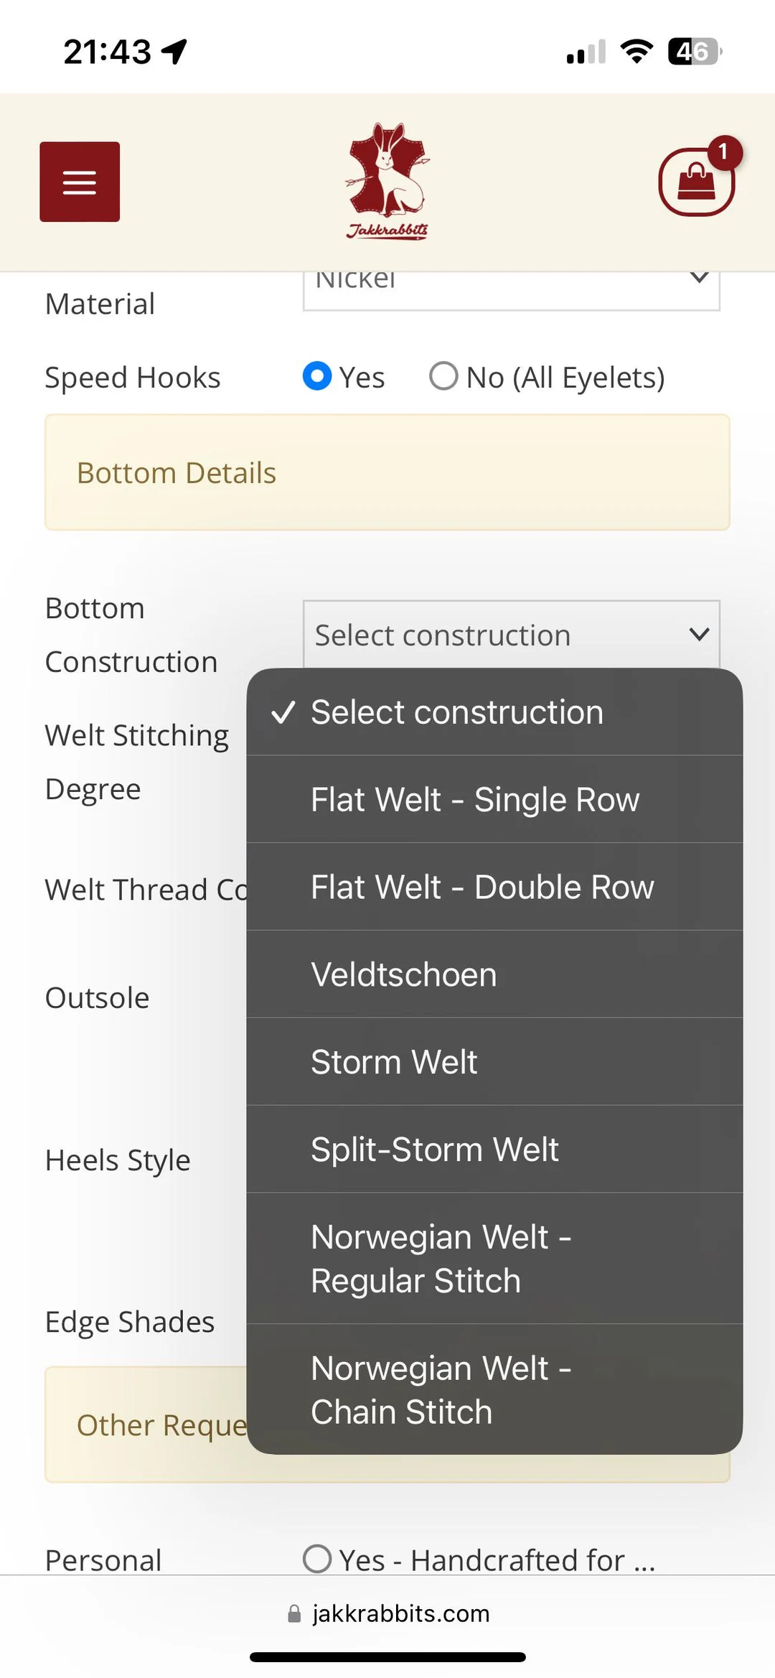775x1678 pixels.
Task: Select Yes - Handcrafted for radio
Action: click(317, 1559)
